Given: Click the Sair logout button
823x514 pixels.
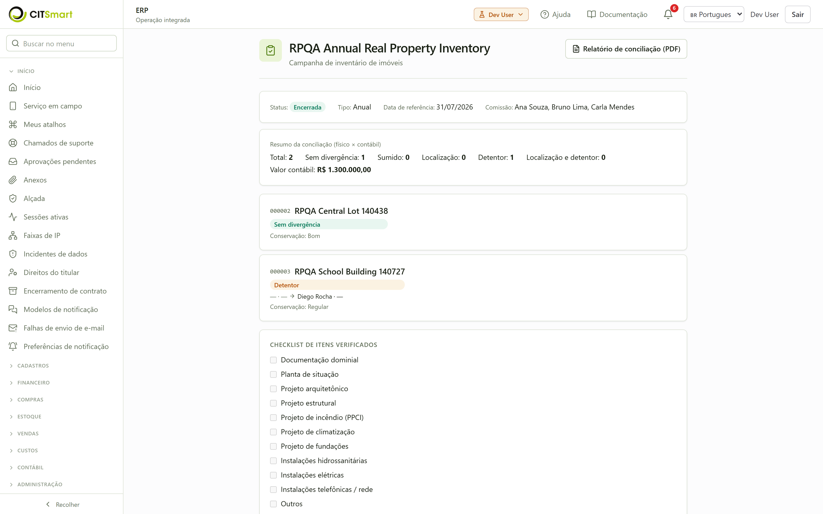Looking at the screenshot, I should coord(798,14).
